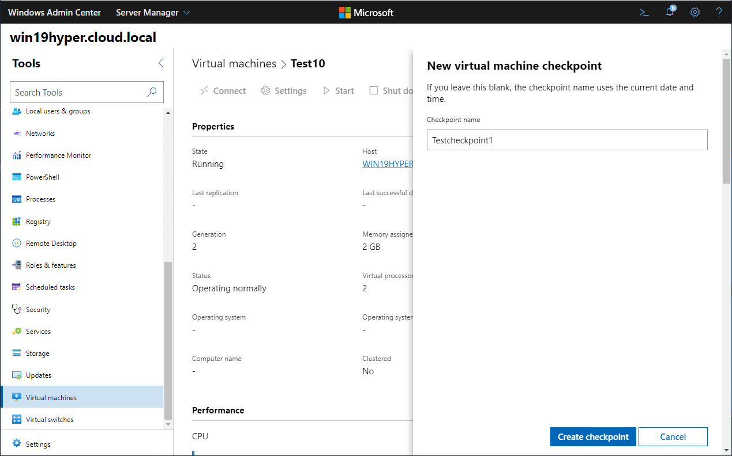This screenshot has height=456, width=732.
Task: Collapse the Tools sidebar panel
Action: click(x=160, y=63)
